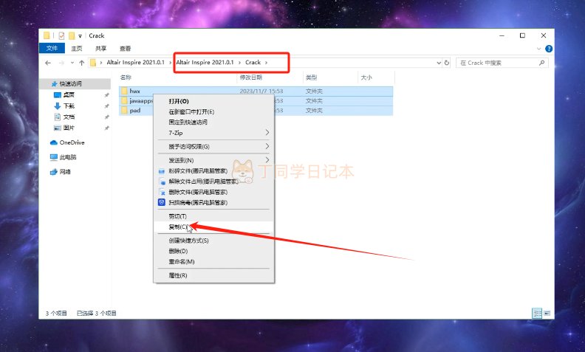This screenshot has width=585, height=352.
Task: Choose 剪切(T) from context menu
Action: (x=213, y=216)
